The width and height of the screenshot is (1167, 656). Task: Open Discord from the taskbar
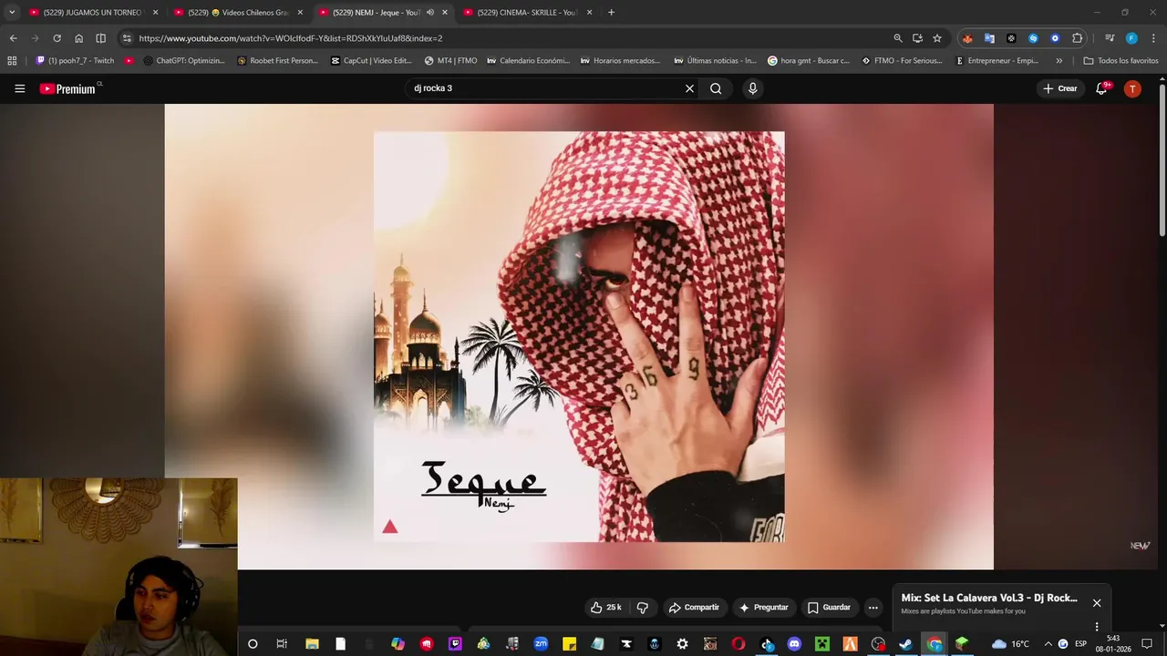[x=794, y=644]
